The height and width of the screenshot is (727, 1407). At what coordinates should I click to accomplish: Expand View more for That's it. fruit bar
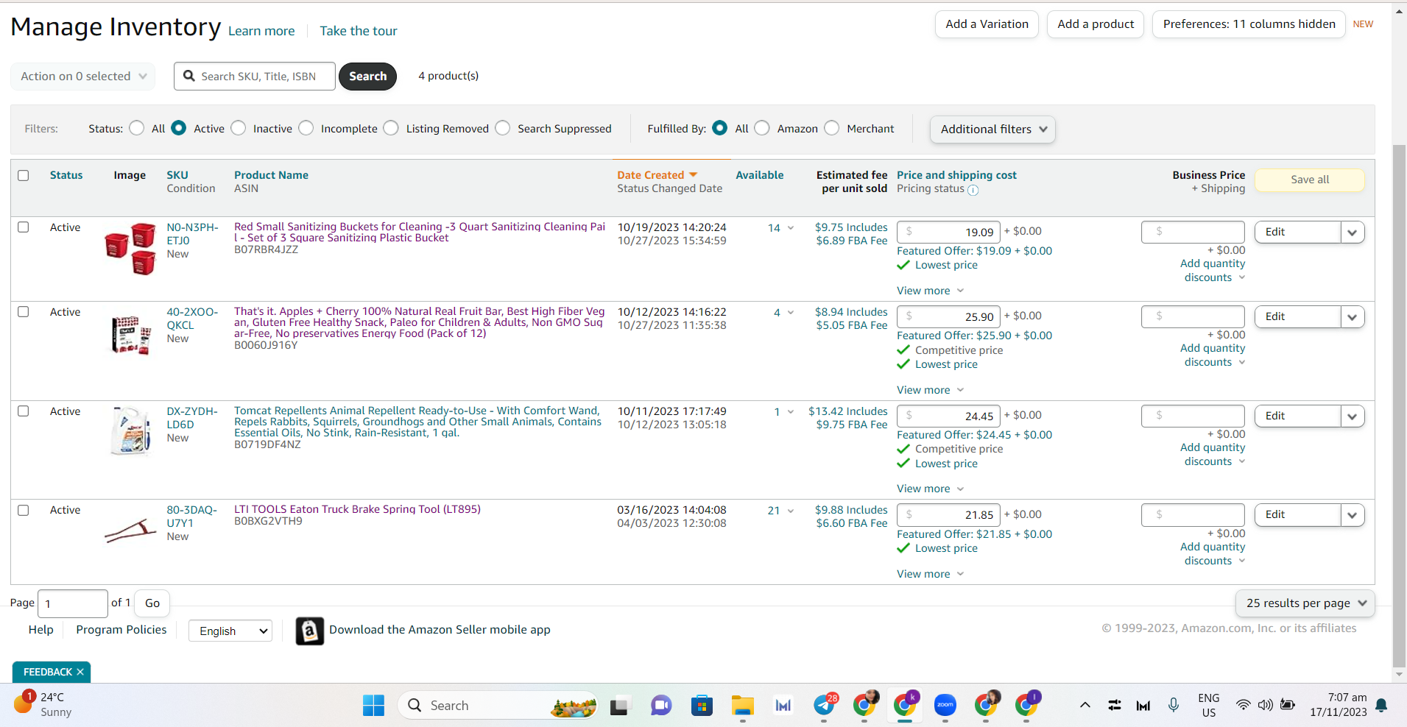(930, 390)
